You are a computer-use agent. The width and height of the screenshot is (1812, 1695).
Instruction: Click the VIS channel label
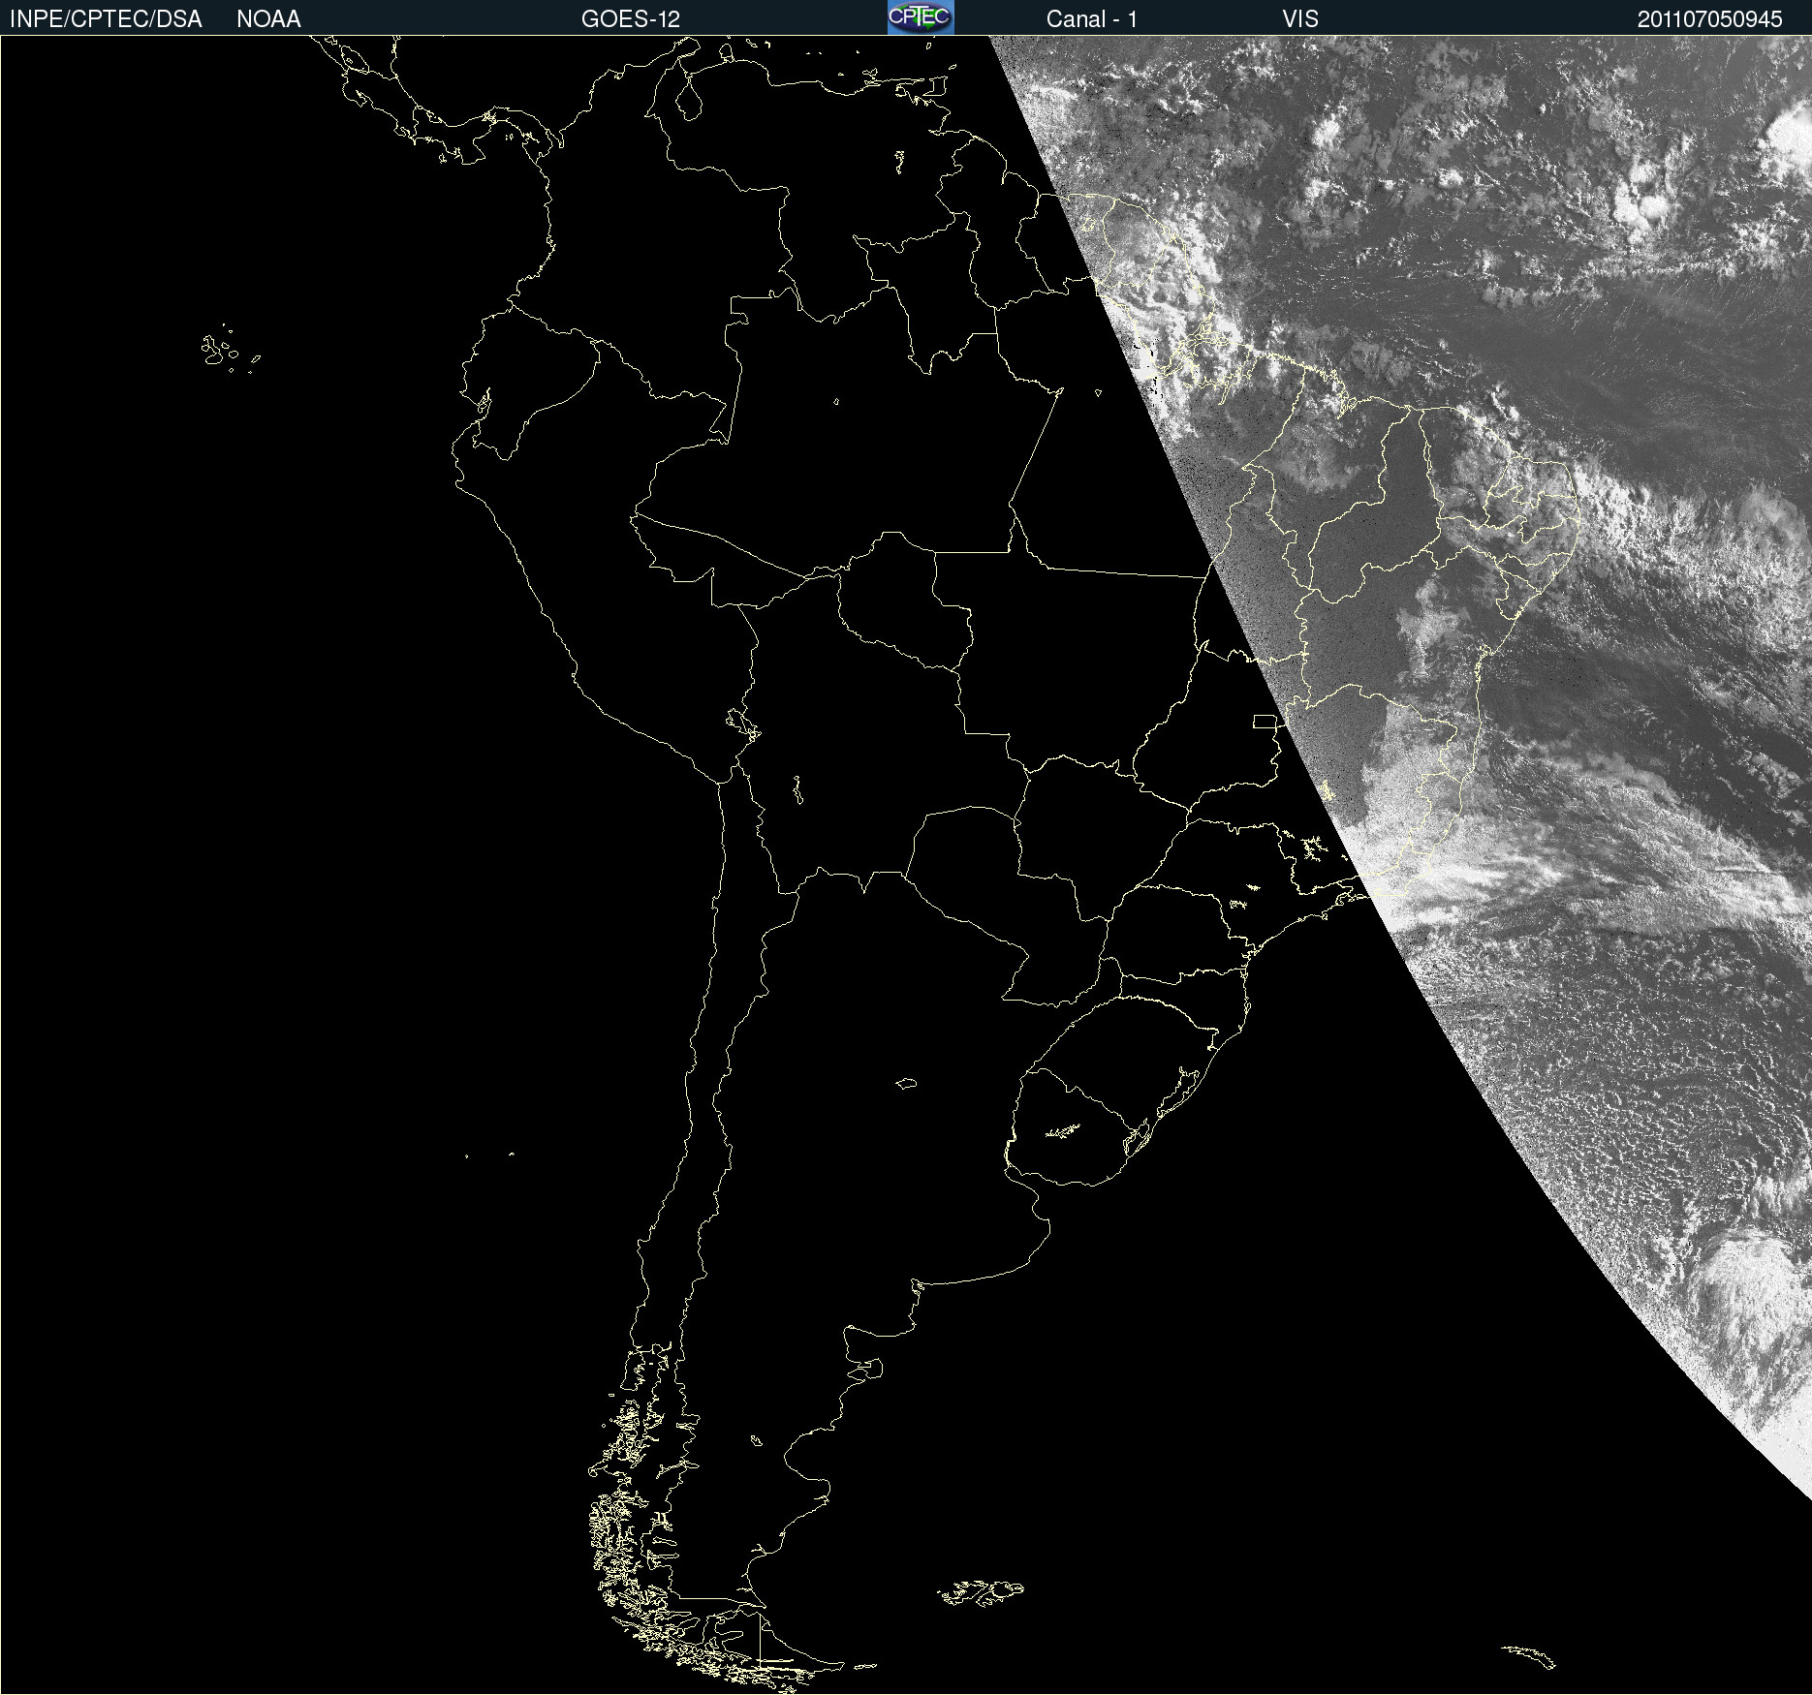[x=1300, y=19]
